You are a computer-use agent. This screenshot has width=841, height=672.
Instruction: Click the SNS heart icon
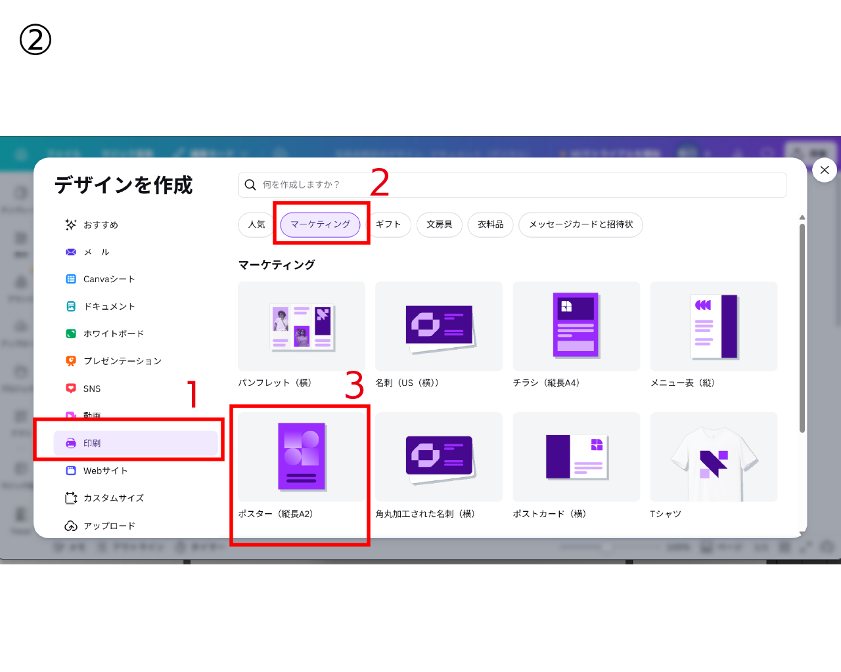[71, 388]
